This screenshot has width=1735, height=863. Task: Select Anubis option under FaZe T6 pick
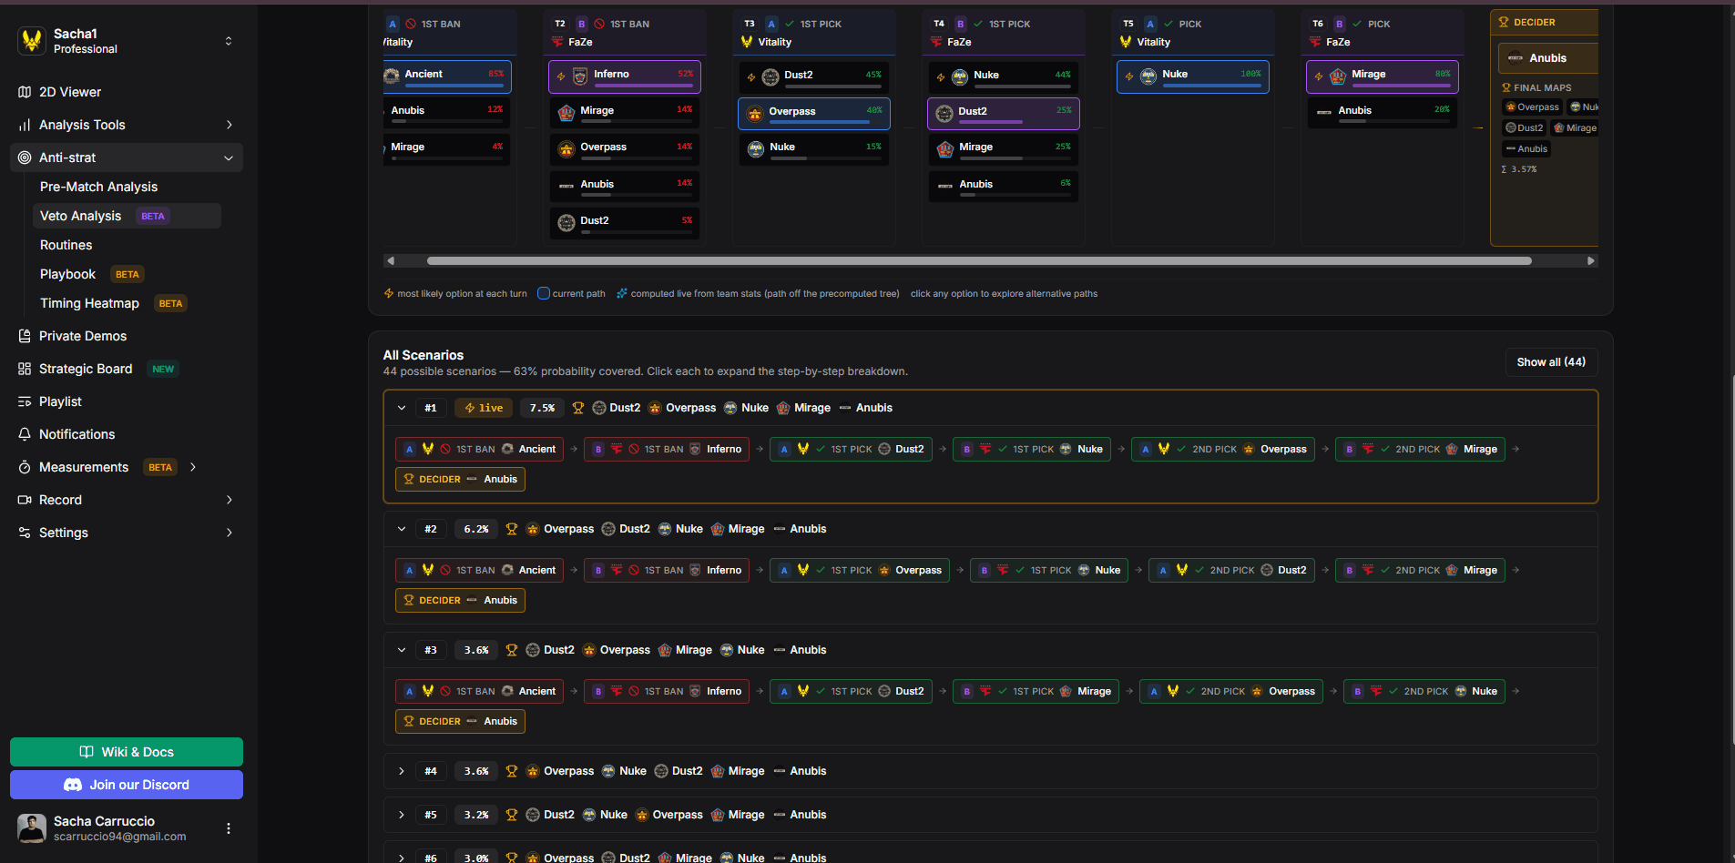click(x=1383, y=112)
